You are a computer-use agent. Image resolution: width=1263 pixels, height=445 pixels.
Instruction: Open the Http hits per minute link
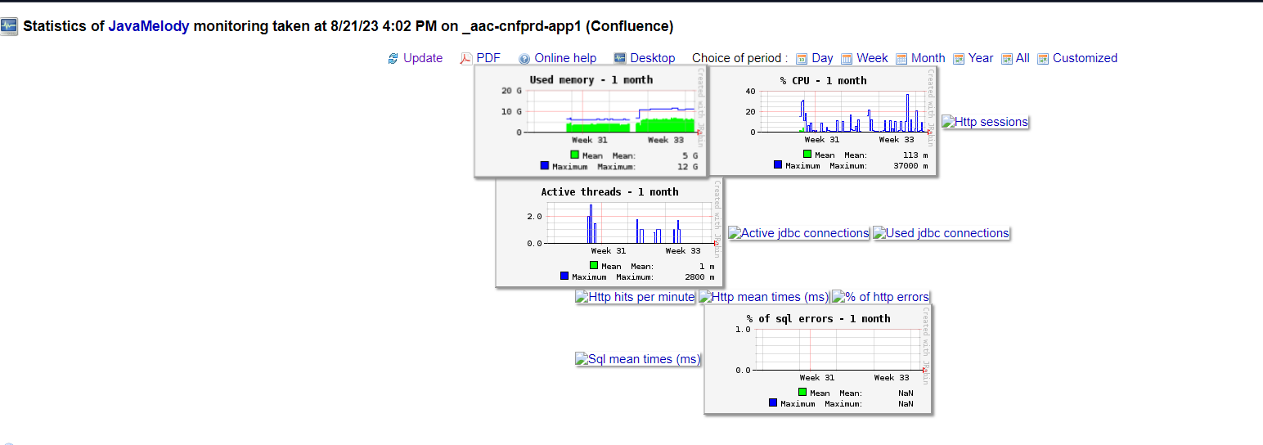[636, 297]
